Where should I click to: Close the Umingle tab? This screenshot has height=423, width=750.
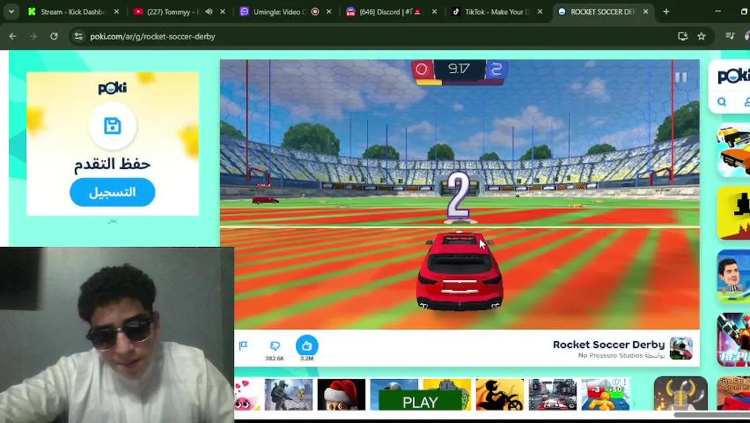[x=329, y=12]
